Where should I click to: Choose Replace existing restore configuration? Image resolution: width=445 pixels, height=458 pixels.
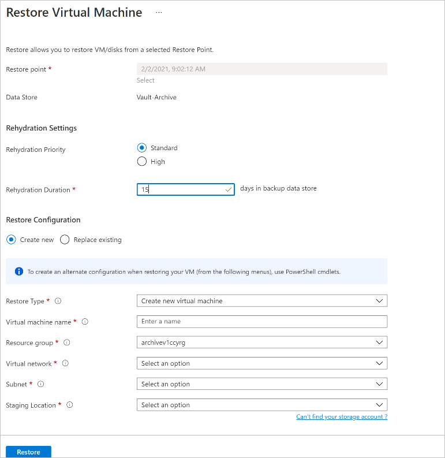click(65, 240)
